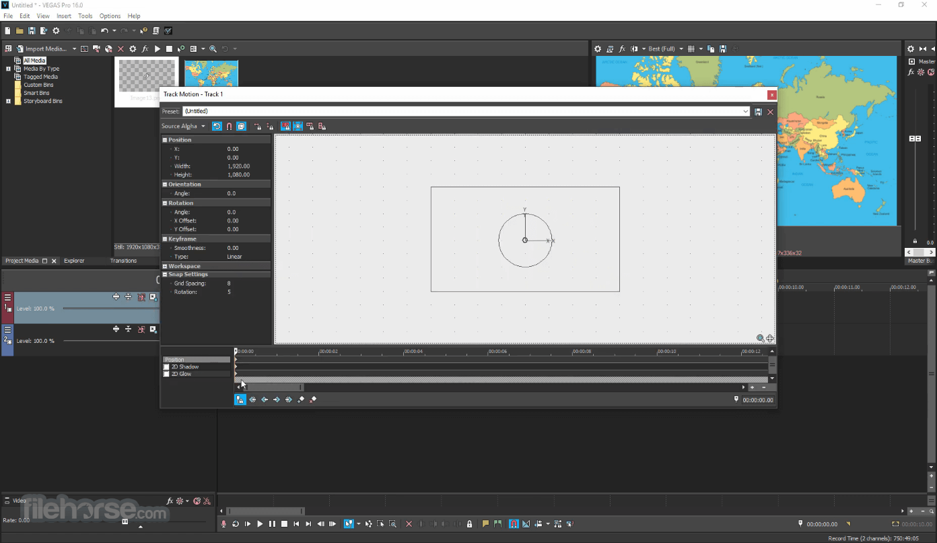The image size is (937, 543).
Task: Adjust Track 2 Level slider
Action: coord(111,341)
